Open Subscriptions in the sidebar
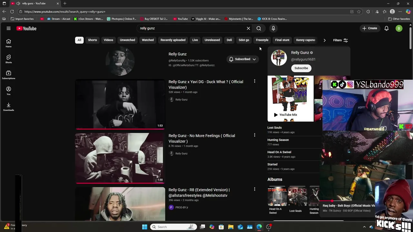 (x=9, y=75)
